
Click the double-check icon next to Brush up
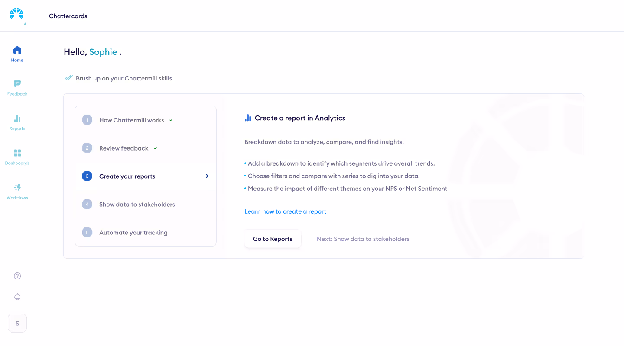pyautogui.click(x=68, y=78)
